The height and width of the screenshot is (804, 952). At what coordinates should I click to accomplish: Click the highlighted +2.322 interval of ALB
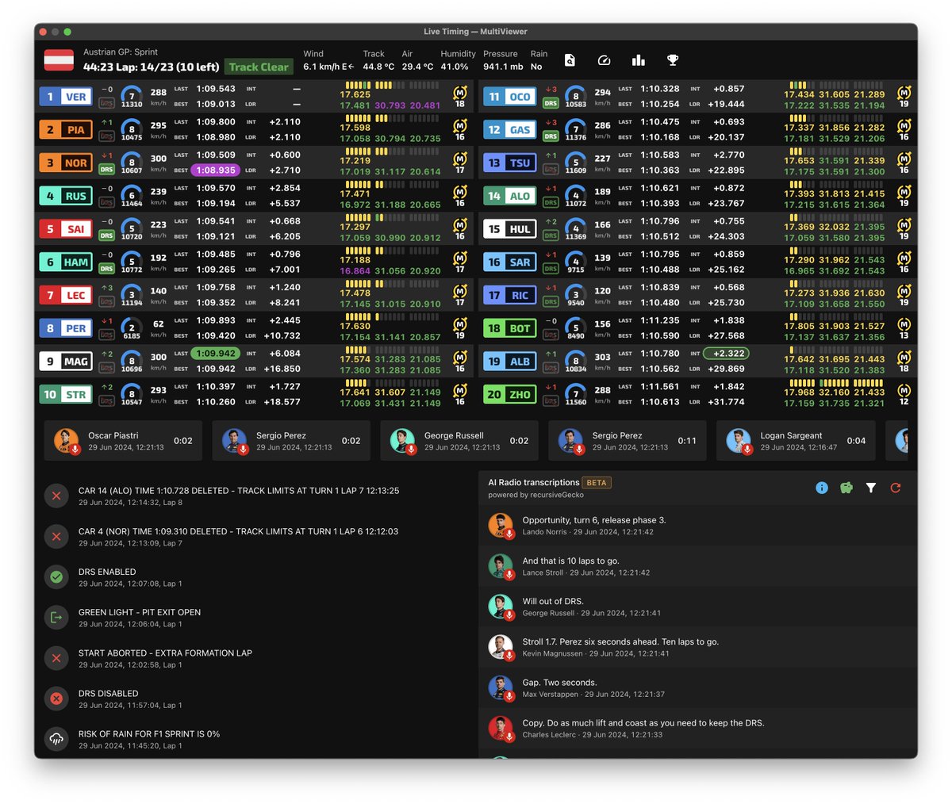[726, 354]
